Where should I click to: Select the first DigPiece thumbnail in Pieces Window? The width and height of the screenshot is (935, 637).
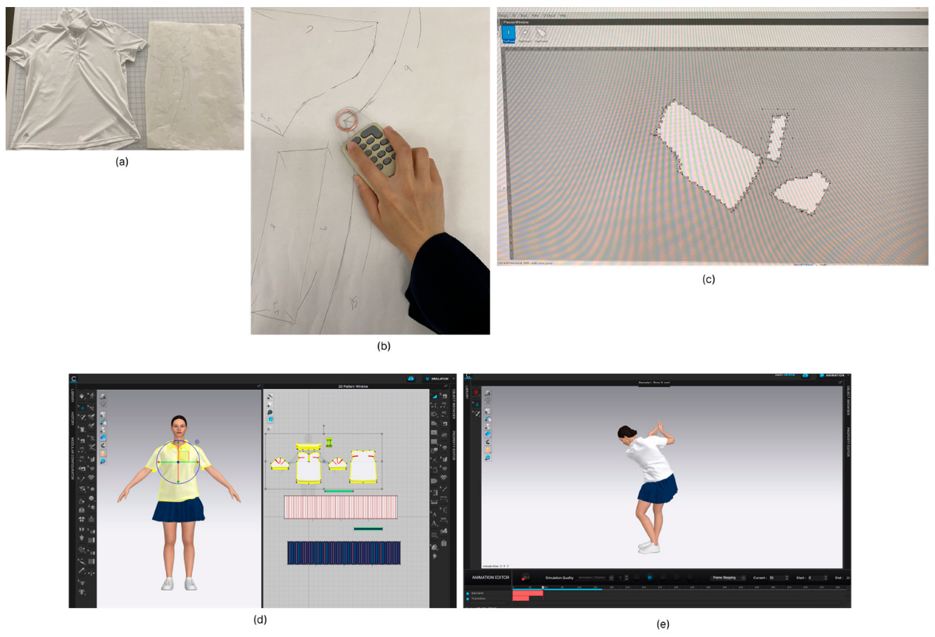coord(508,34)
